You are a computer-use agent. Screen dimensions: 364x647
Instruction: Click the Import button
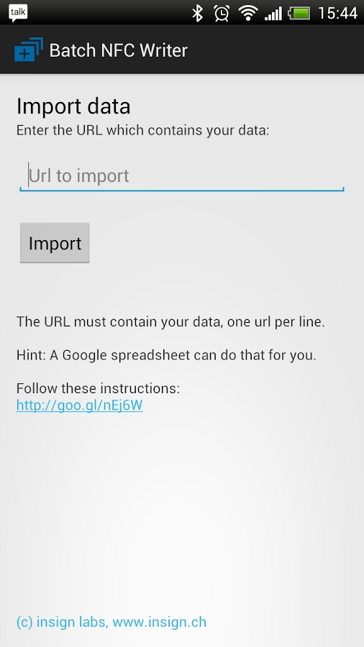[x=55, y=243]
